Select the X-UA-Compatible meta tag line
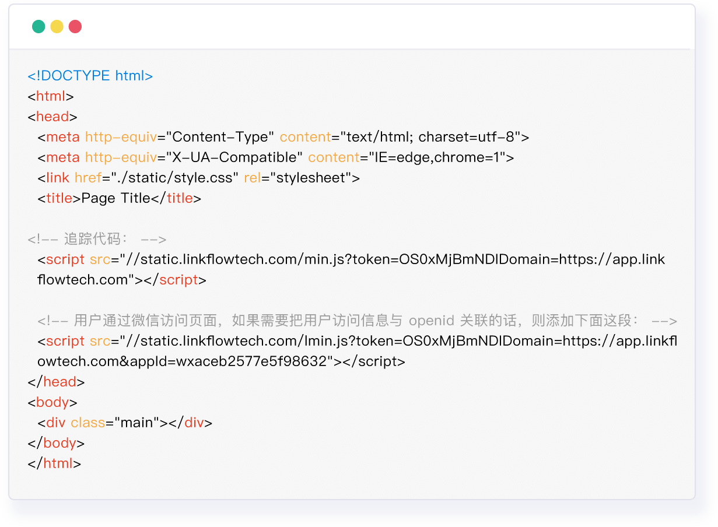This screenshot has height=527, width=718. pyautogui.click(x=276, y=157)
